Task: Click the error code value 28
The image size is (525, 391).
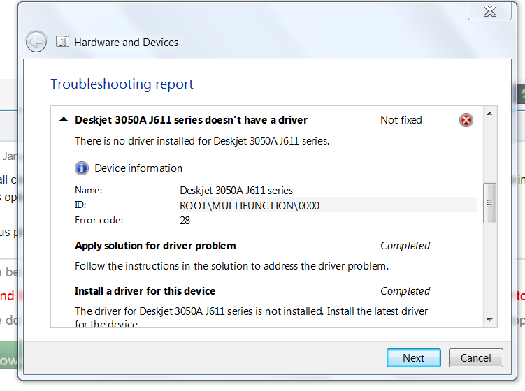Action: (185, 221)
